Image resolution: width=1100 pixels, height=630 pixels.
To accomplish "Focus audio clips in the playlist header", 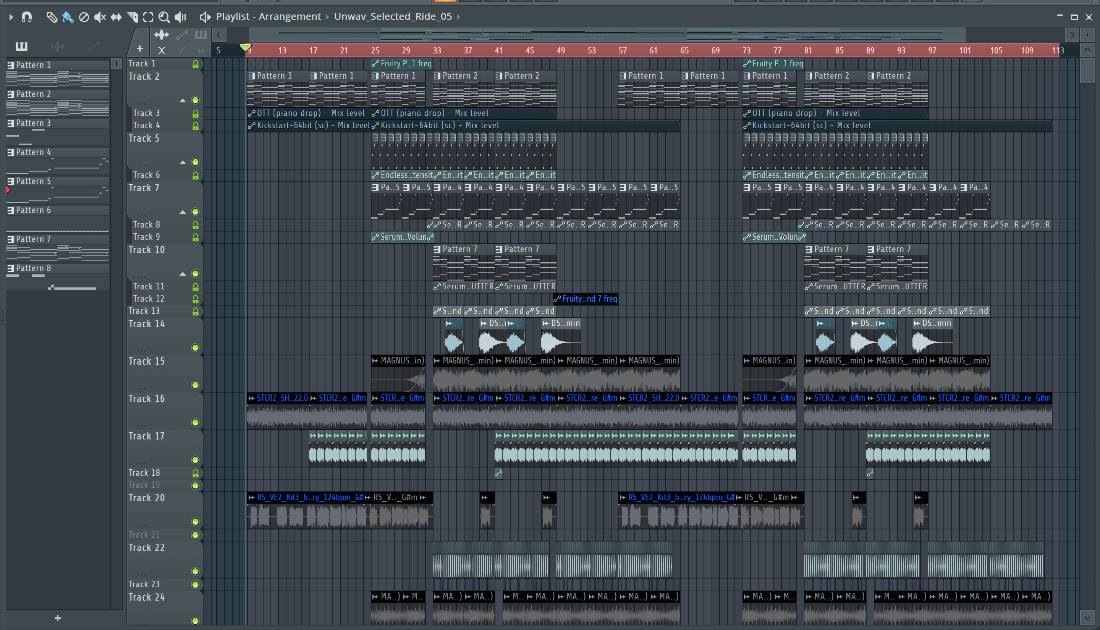I will tap(162, 35).
